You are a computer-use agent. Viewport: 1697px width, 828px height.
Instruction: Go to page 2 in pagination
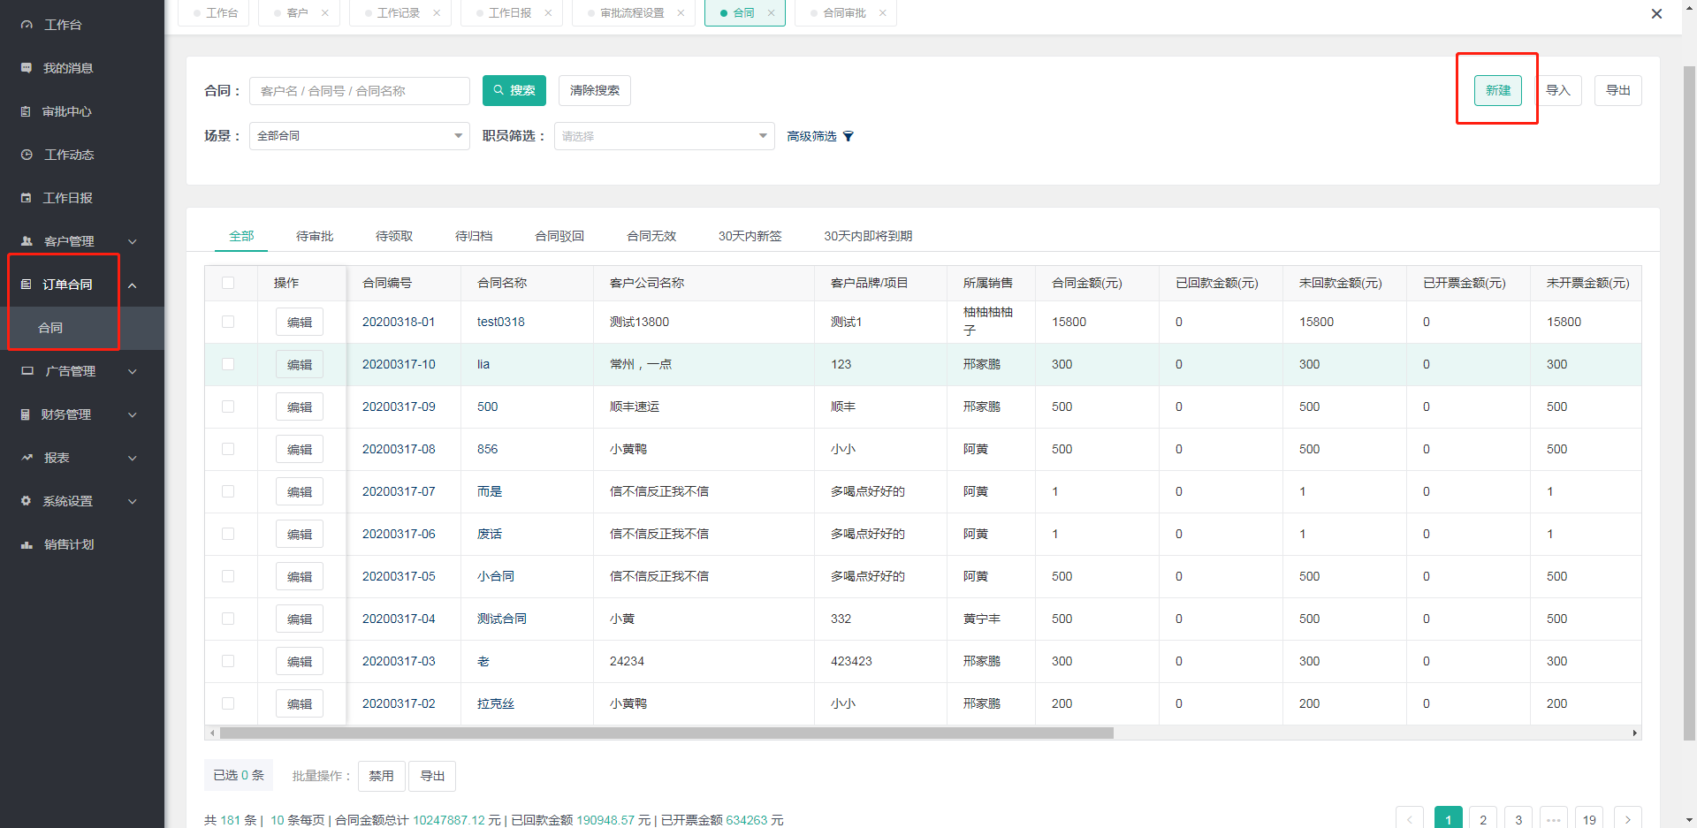(x=1483, y=819)
